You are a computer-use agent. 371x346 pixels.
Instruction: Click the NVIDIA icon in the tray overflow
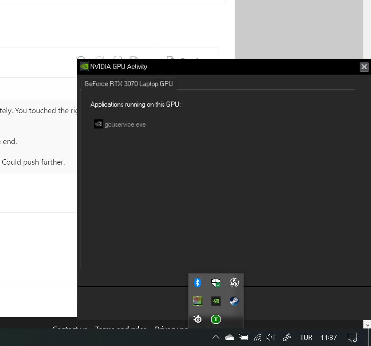click(216, 301)
